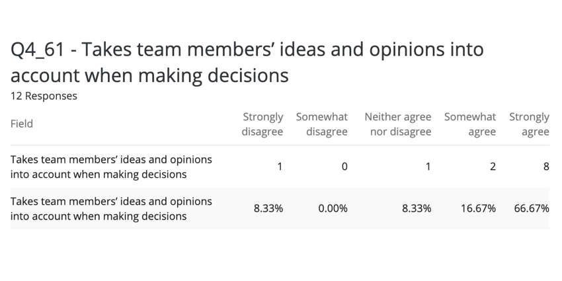Select the second row field label
Image resolution: width=562 pixels, height=281 pixels.
point(111,208)
